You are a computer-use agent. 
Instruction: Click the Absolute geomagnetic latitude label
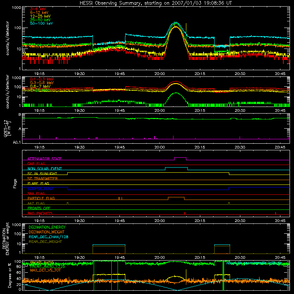(x=254, y=263)
